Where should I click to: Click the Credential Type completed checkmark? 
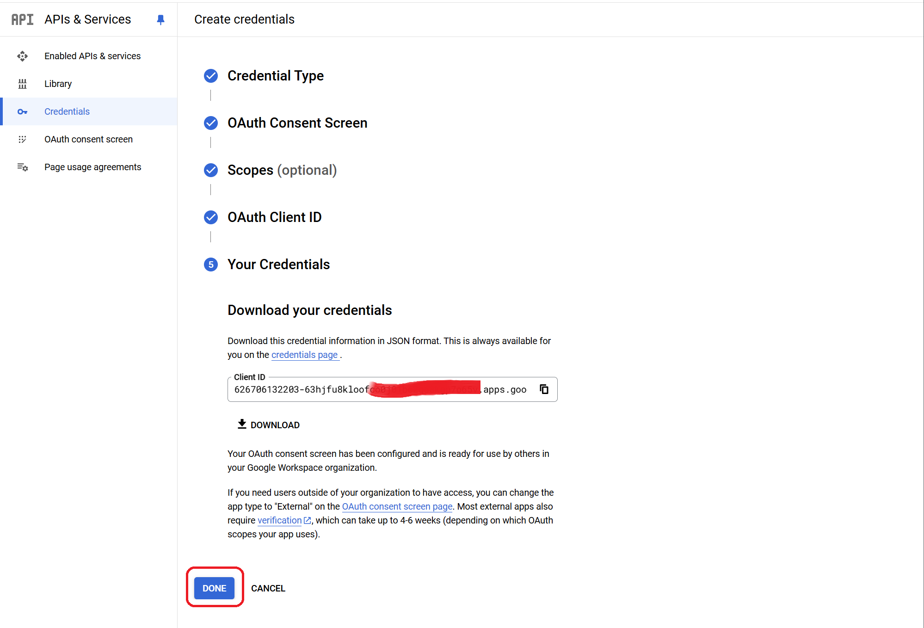coord(211,76)
